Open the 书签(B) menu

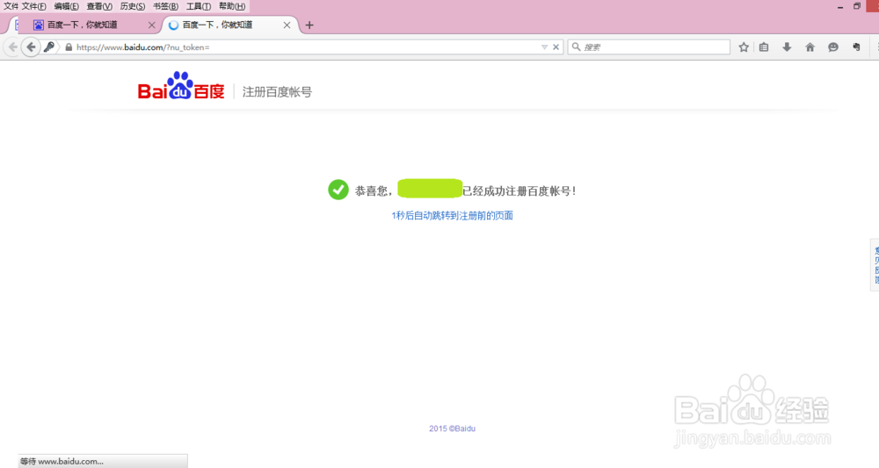[165, 6]
